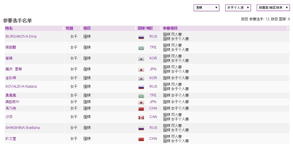Open athlete link 於之莹
293x146 pixels.
(11, 139)
